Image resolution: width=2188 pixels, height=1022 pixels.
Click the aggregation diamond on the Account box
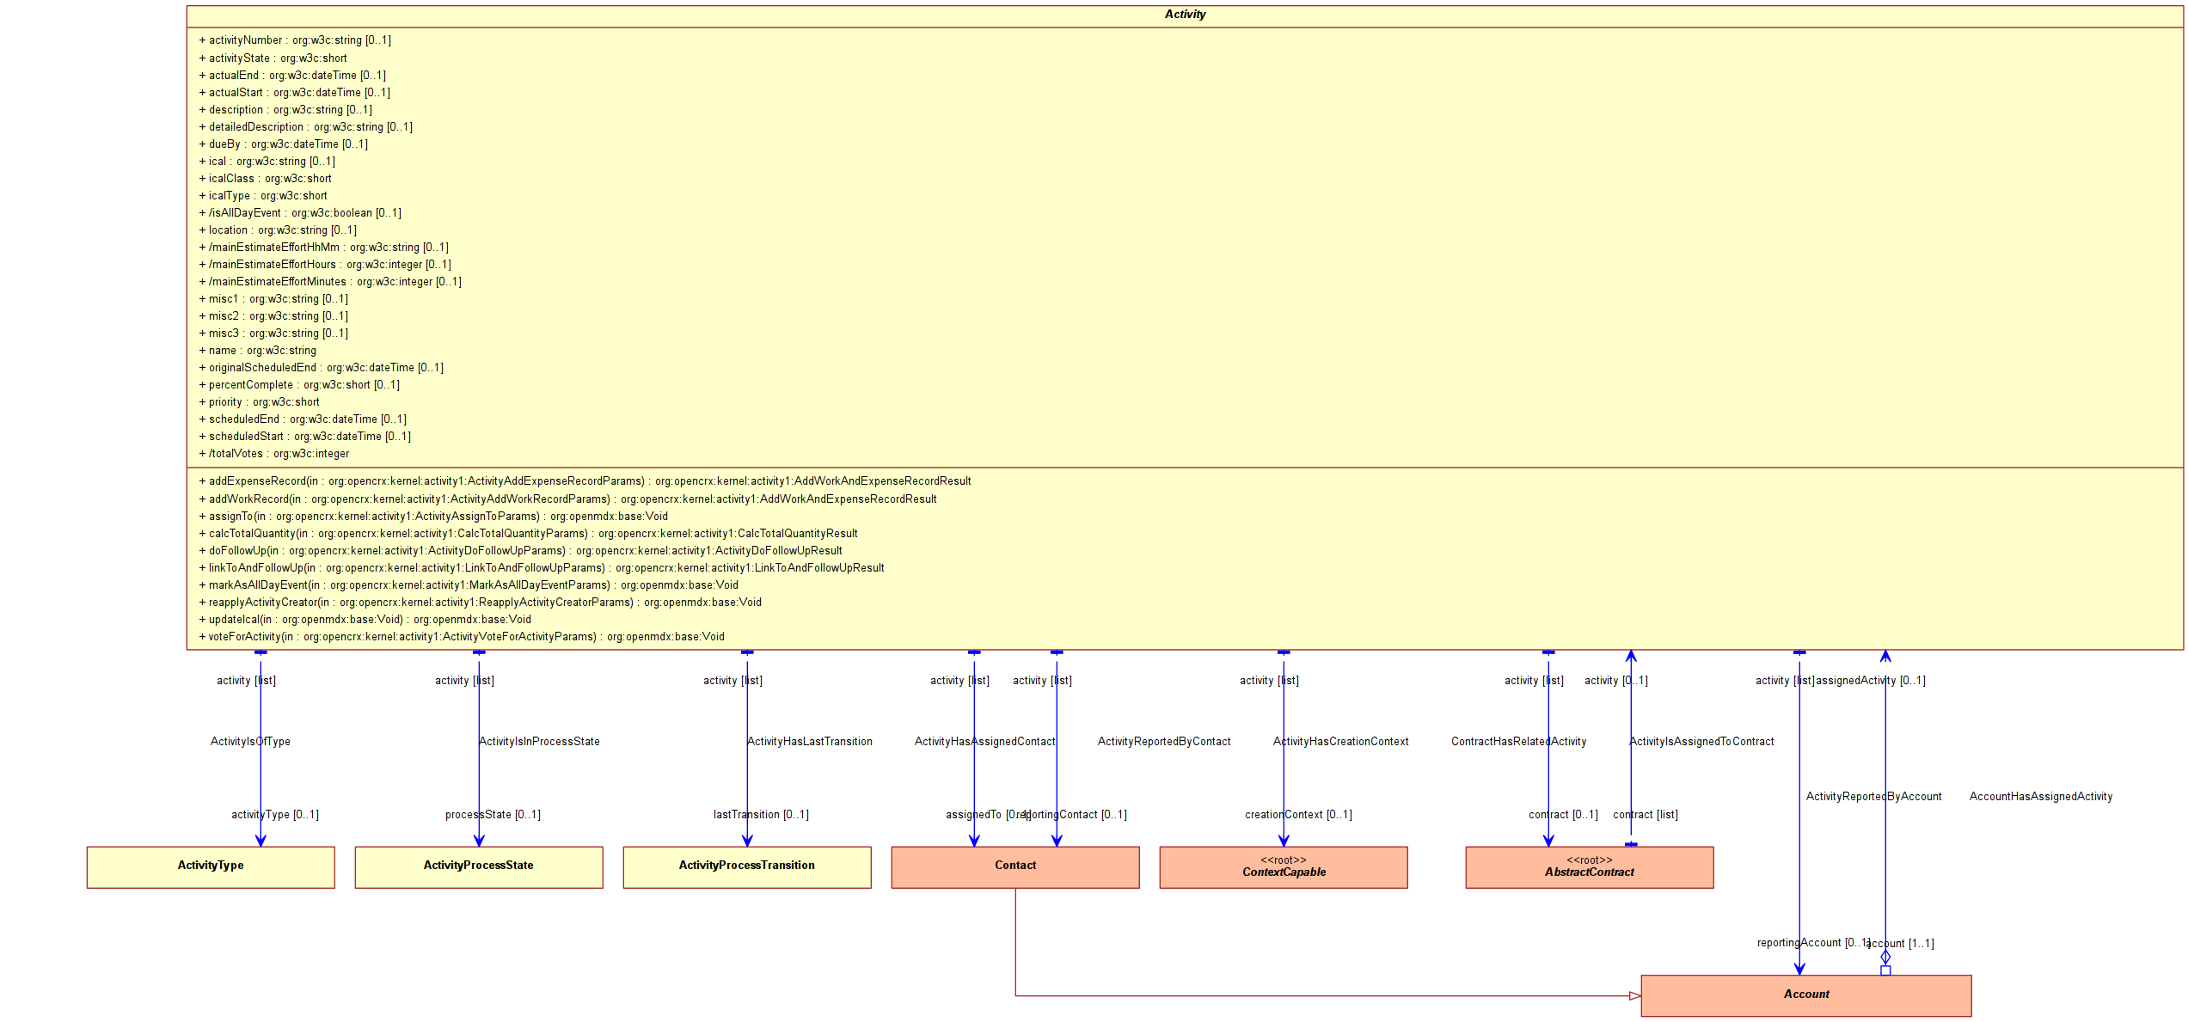(1885, 958)
